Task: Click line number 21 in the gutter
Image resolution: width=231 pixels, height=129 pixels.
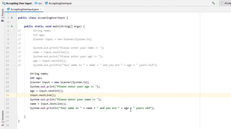Action: click(7, 95)
